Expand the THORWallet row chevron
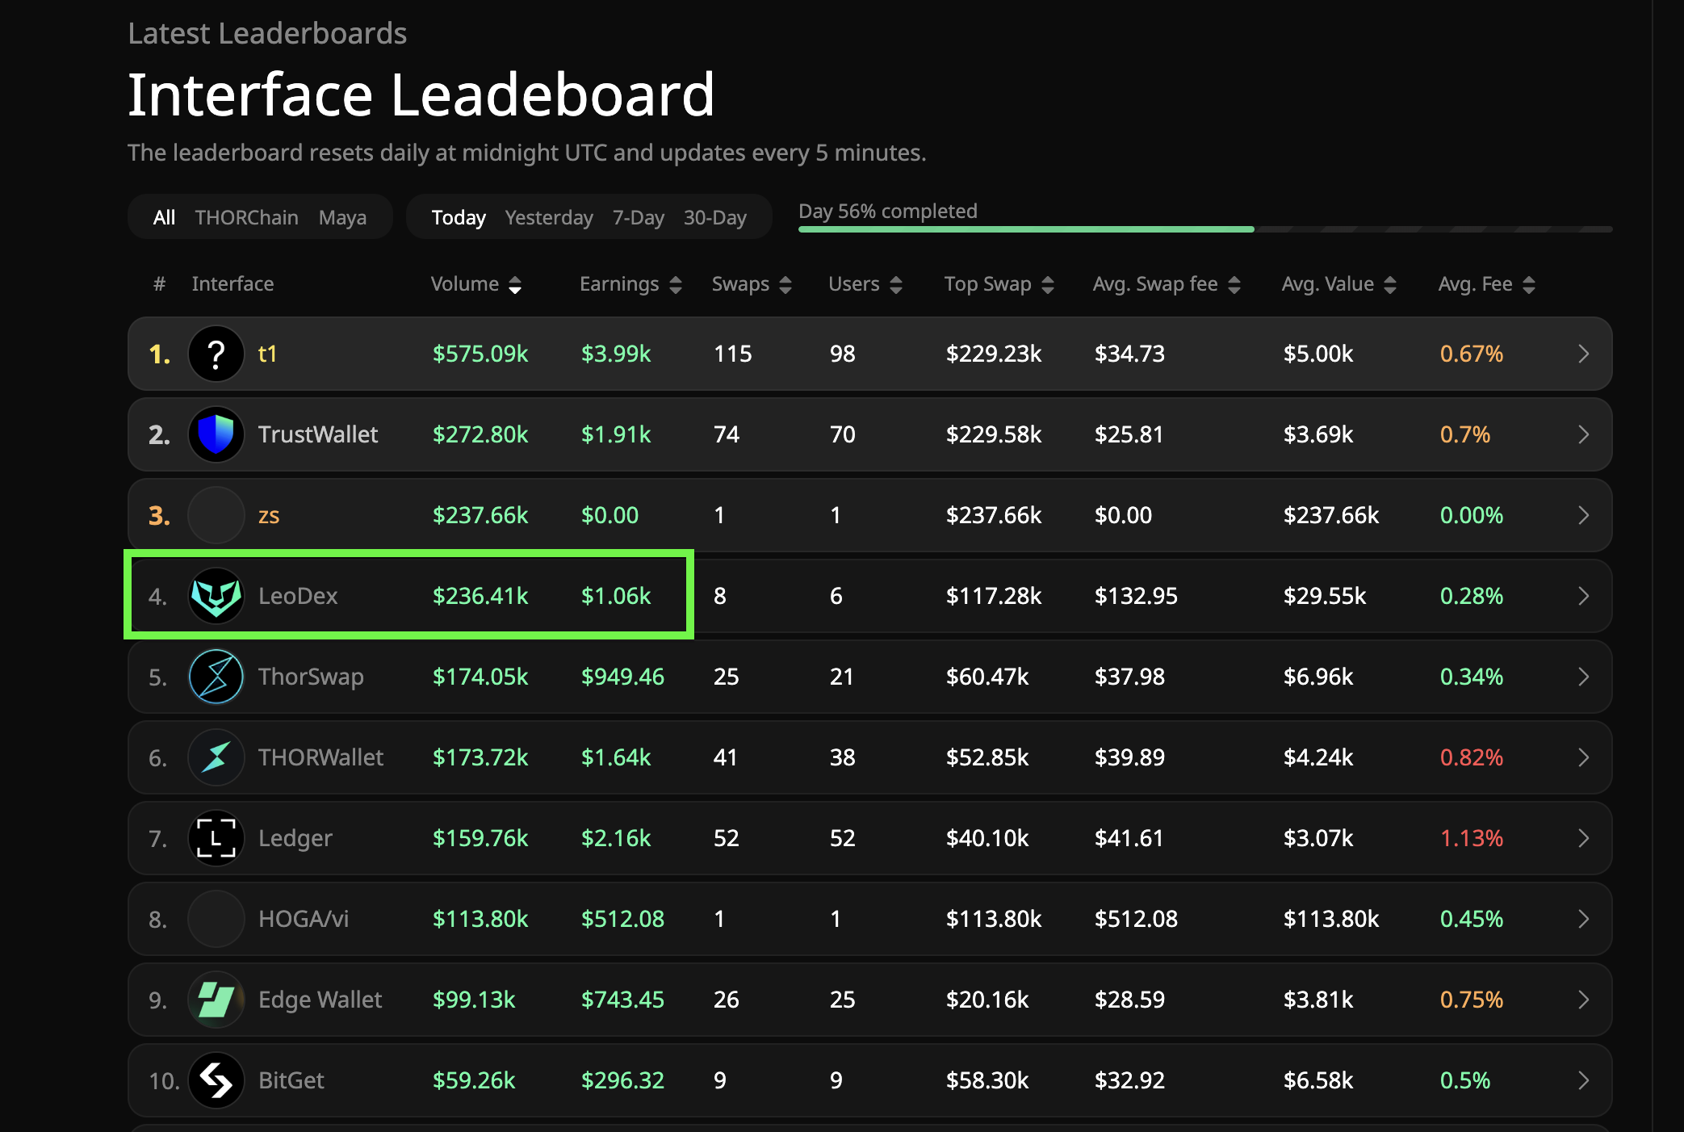The height and width of the screenshot is (1132, 1684). 1583,757
